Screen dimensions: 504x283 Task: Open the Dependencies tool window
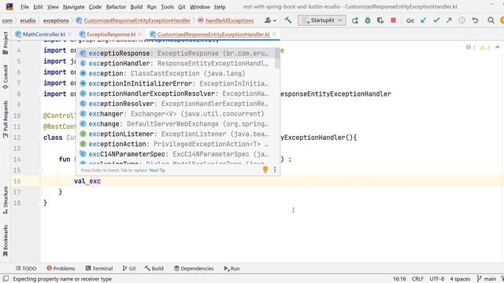pos(194,268)
